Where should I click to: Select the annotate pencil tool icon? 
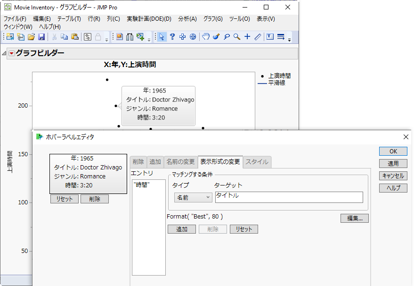click(257, 37)
